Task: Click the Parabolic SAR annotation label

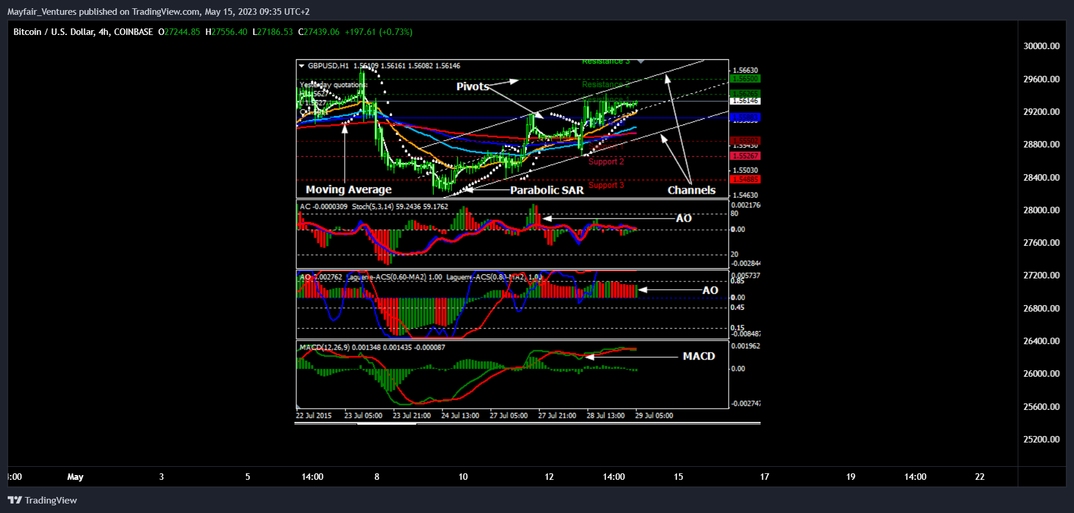Action: pos(547,190)
